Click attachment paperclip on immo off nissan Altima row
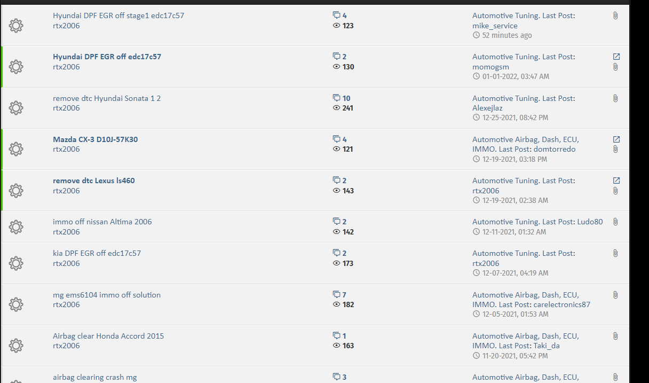649x383 pixels. tap(615, 222)
